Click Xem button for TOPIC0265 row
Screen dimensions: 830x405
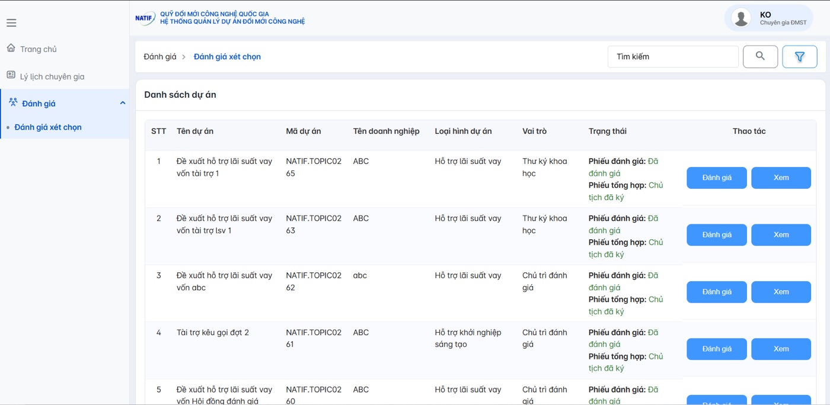(781, 178)
